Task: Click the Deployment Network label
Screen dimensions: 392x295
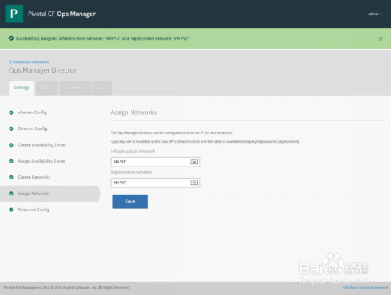Action: point(131,172)
